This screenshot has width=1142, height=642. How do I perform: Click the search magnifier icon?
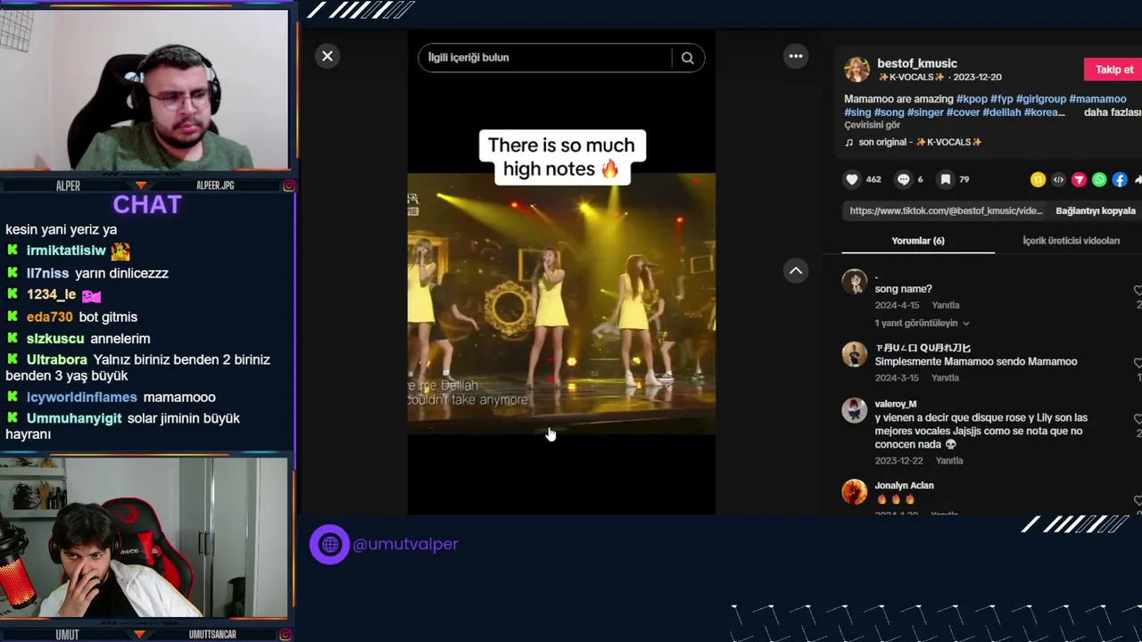pos(687,58)
